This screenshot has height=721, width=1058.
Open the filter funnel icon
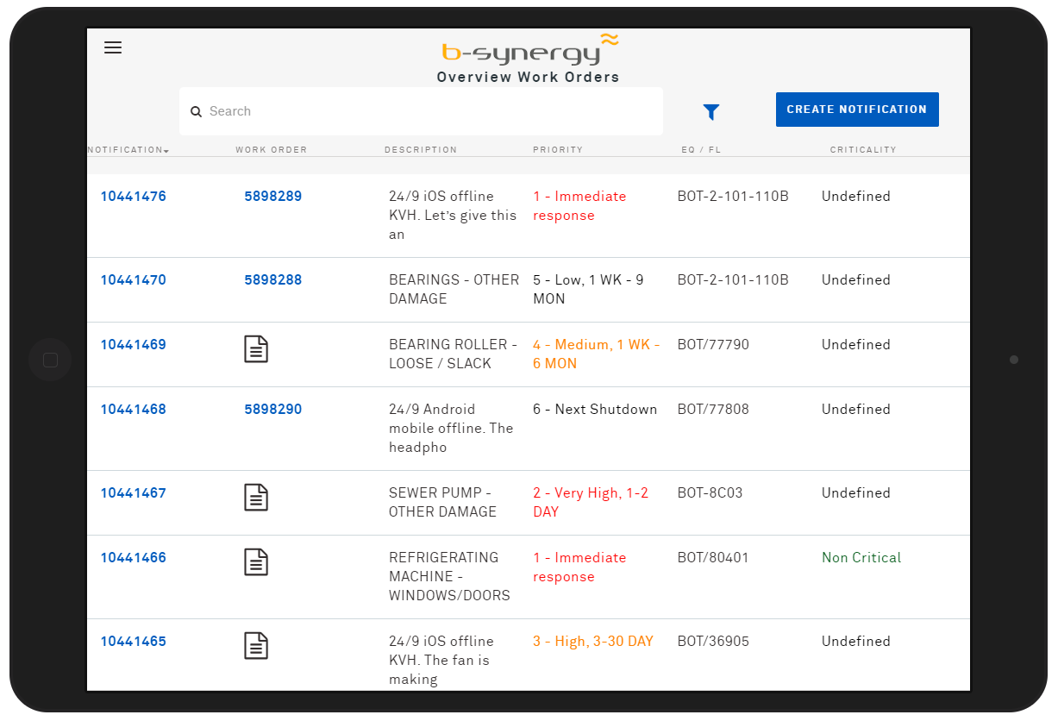pos(711,111)
